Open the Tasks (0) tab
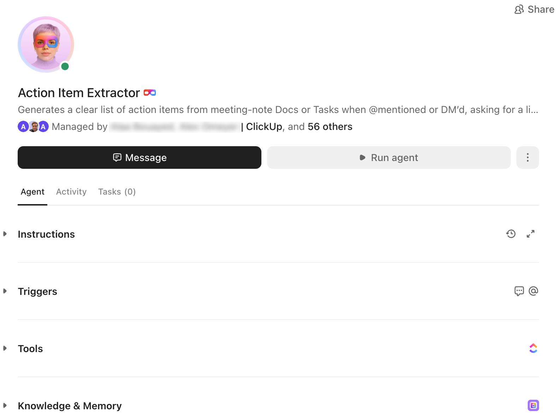 tap(117, 192)
